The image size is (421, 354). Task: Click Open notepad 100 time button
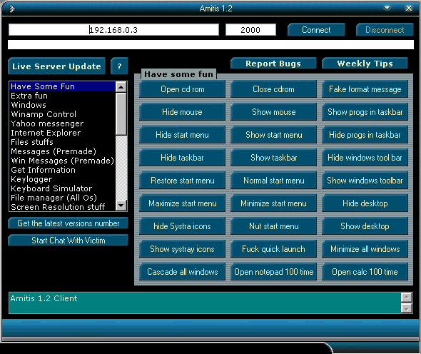[273, 272]
